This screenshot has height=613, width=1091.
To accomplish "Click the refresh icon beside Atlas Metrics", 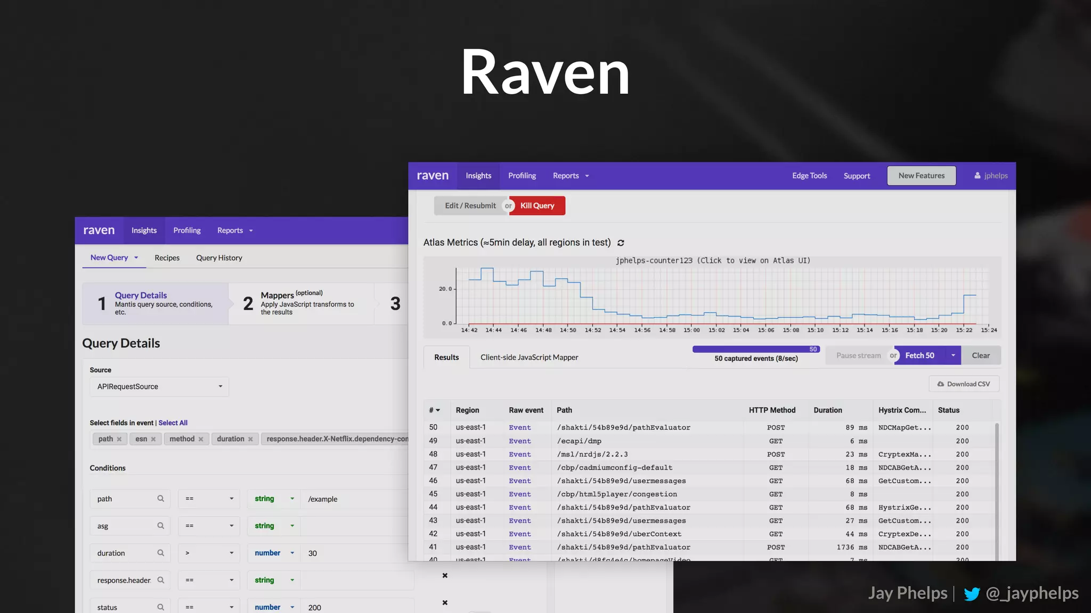I will tap(621, 243).
